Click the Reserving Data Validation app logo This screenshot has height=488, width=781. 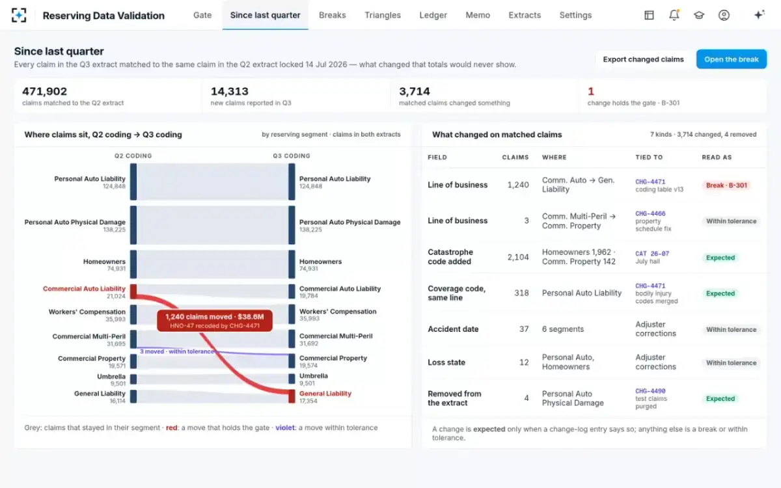(x=20, y=15)
